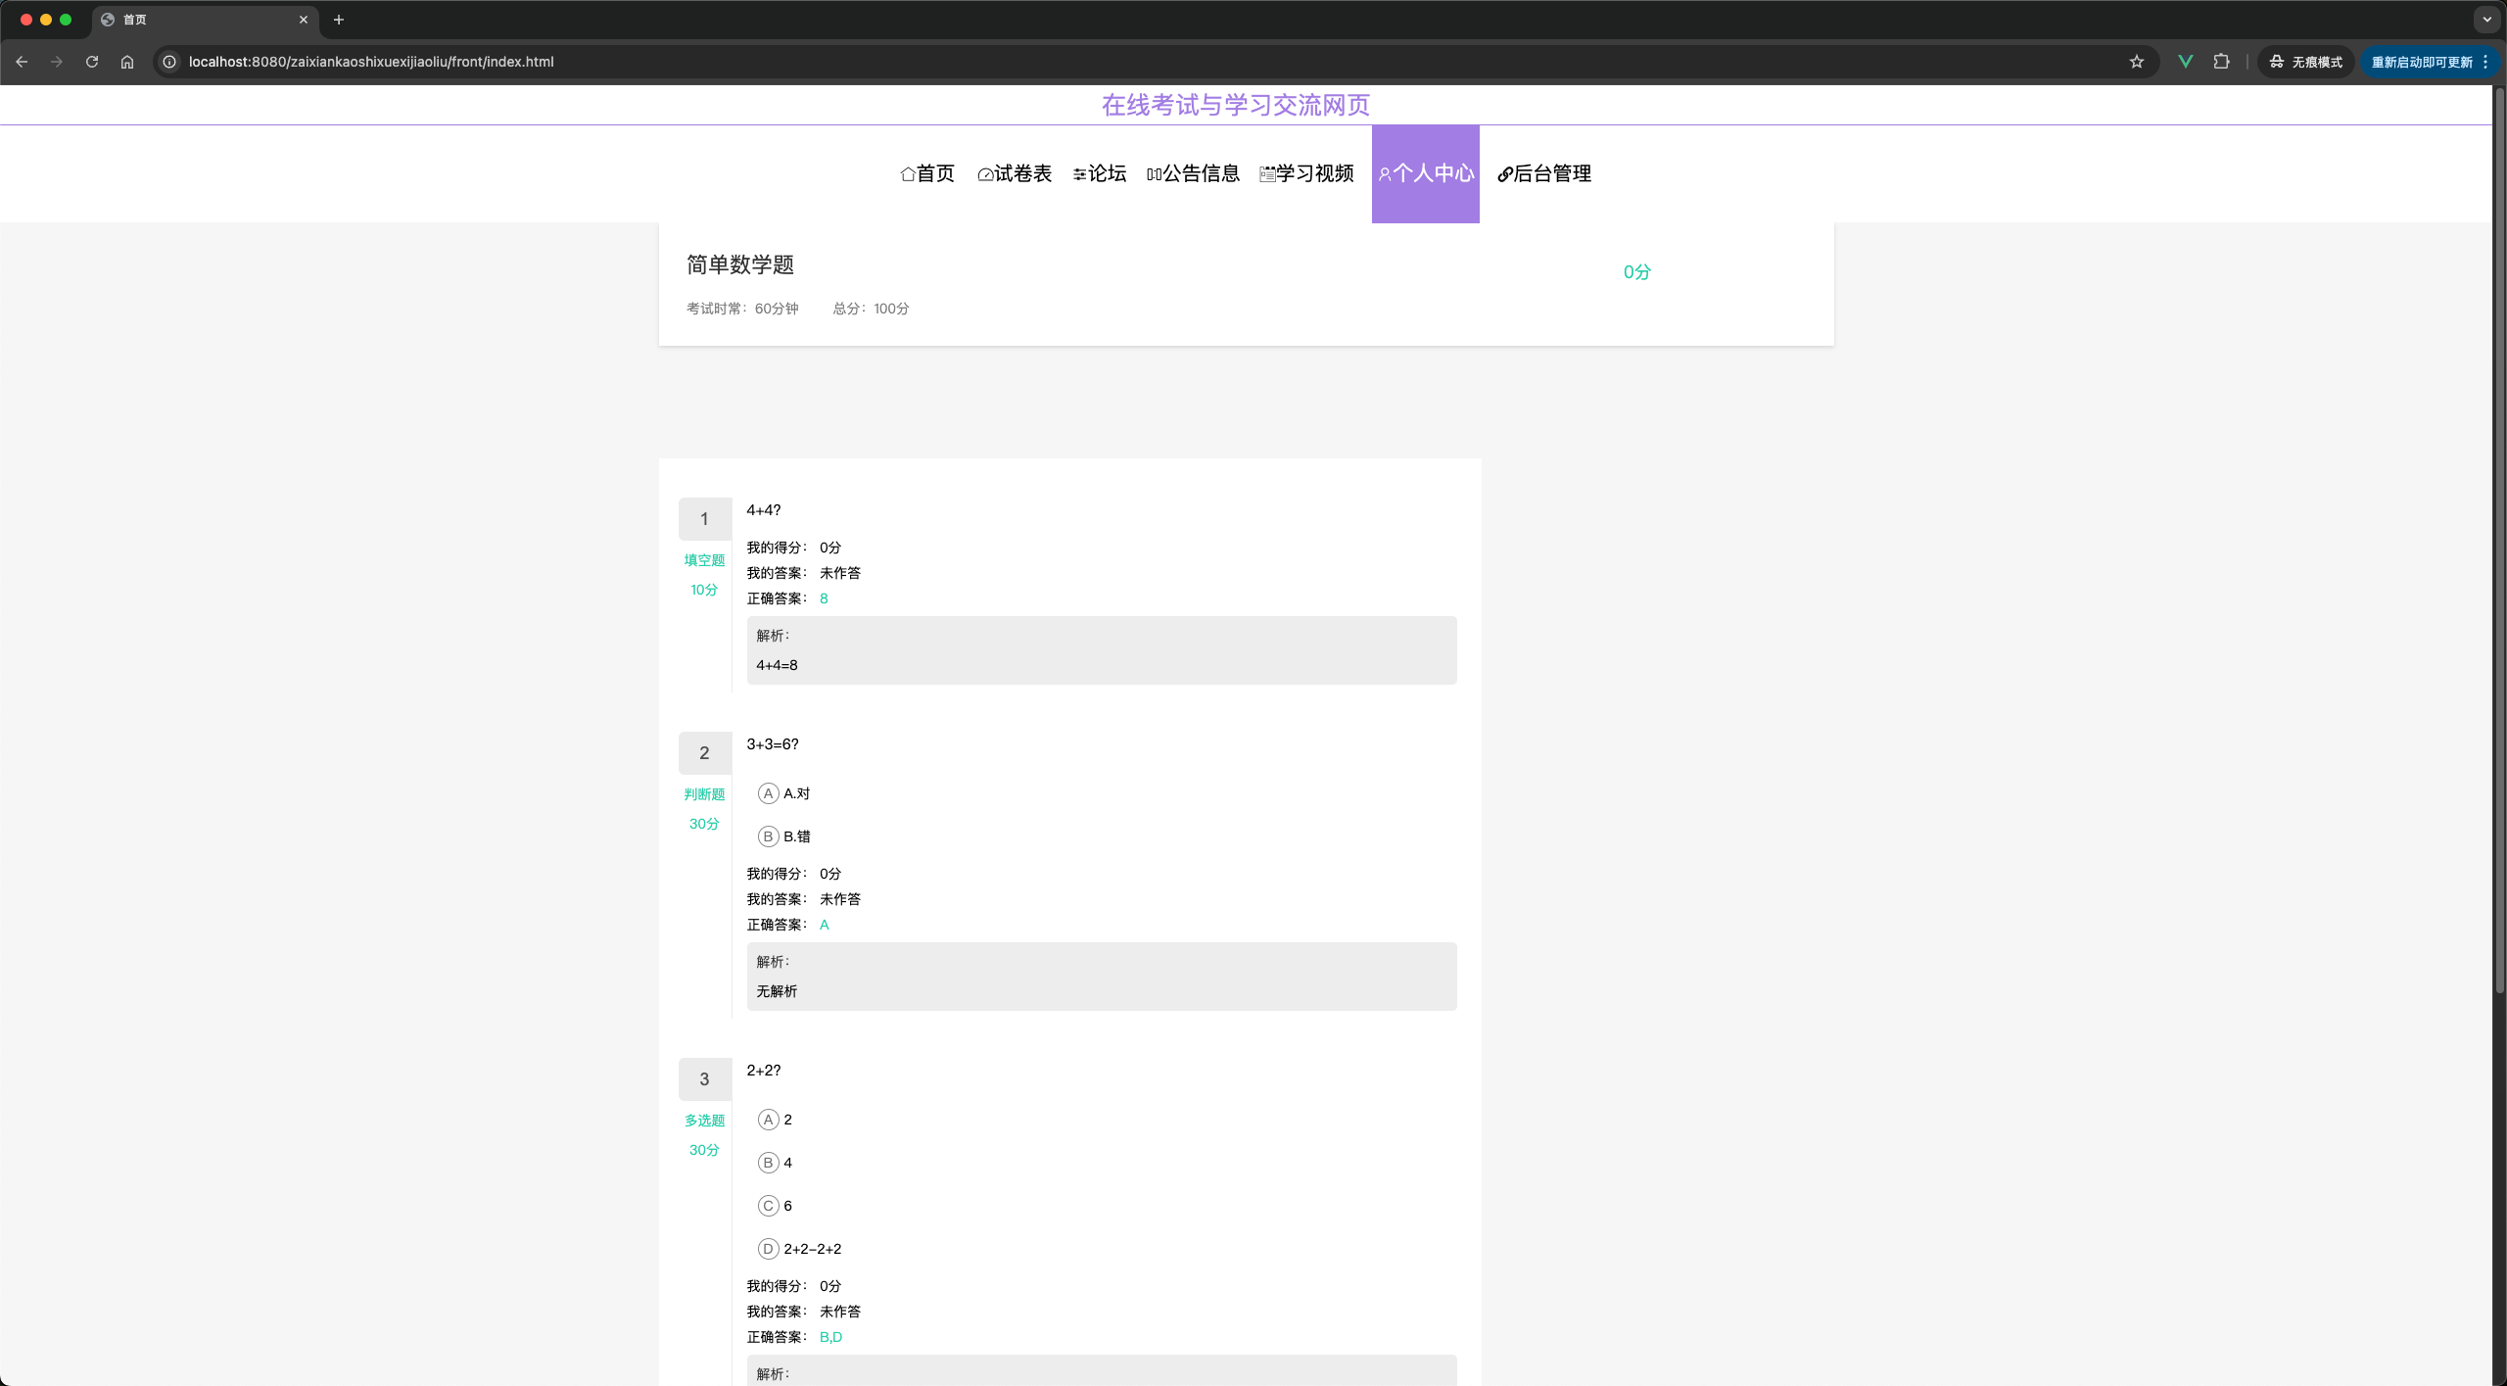This screenshot has height=1386, width=2507.
Task: Check option C (6) for question 3
Action: pos(775,1206)
